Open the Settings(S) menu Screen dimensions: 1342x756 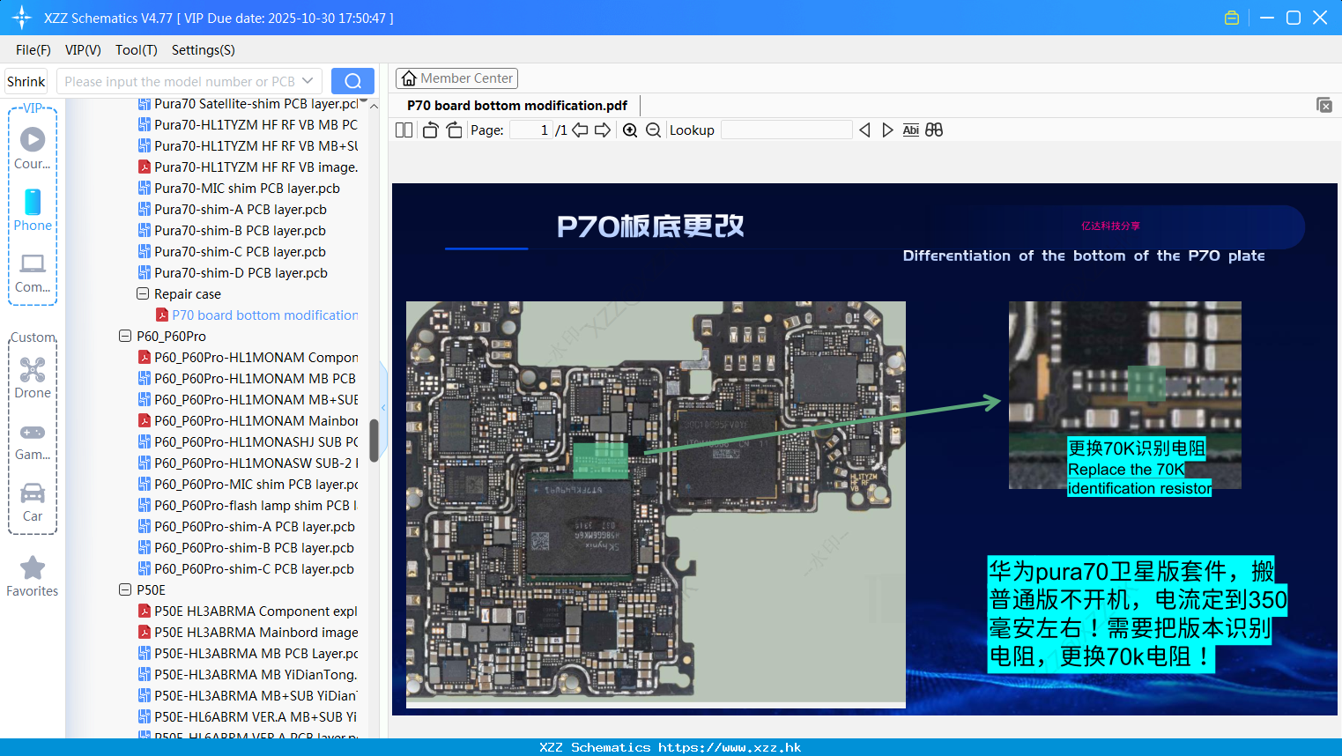click(204, 50)
